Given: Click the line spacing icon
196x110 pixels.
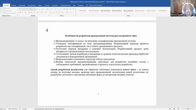Looking at the screenshot, I should 62,12.
